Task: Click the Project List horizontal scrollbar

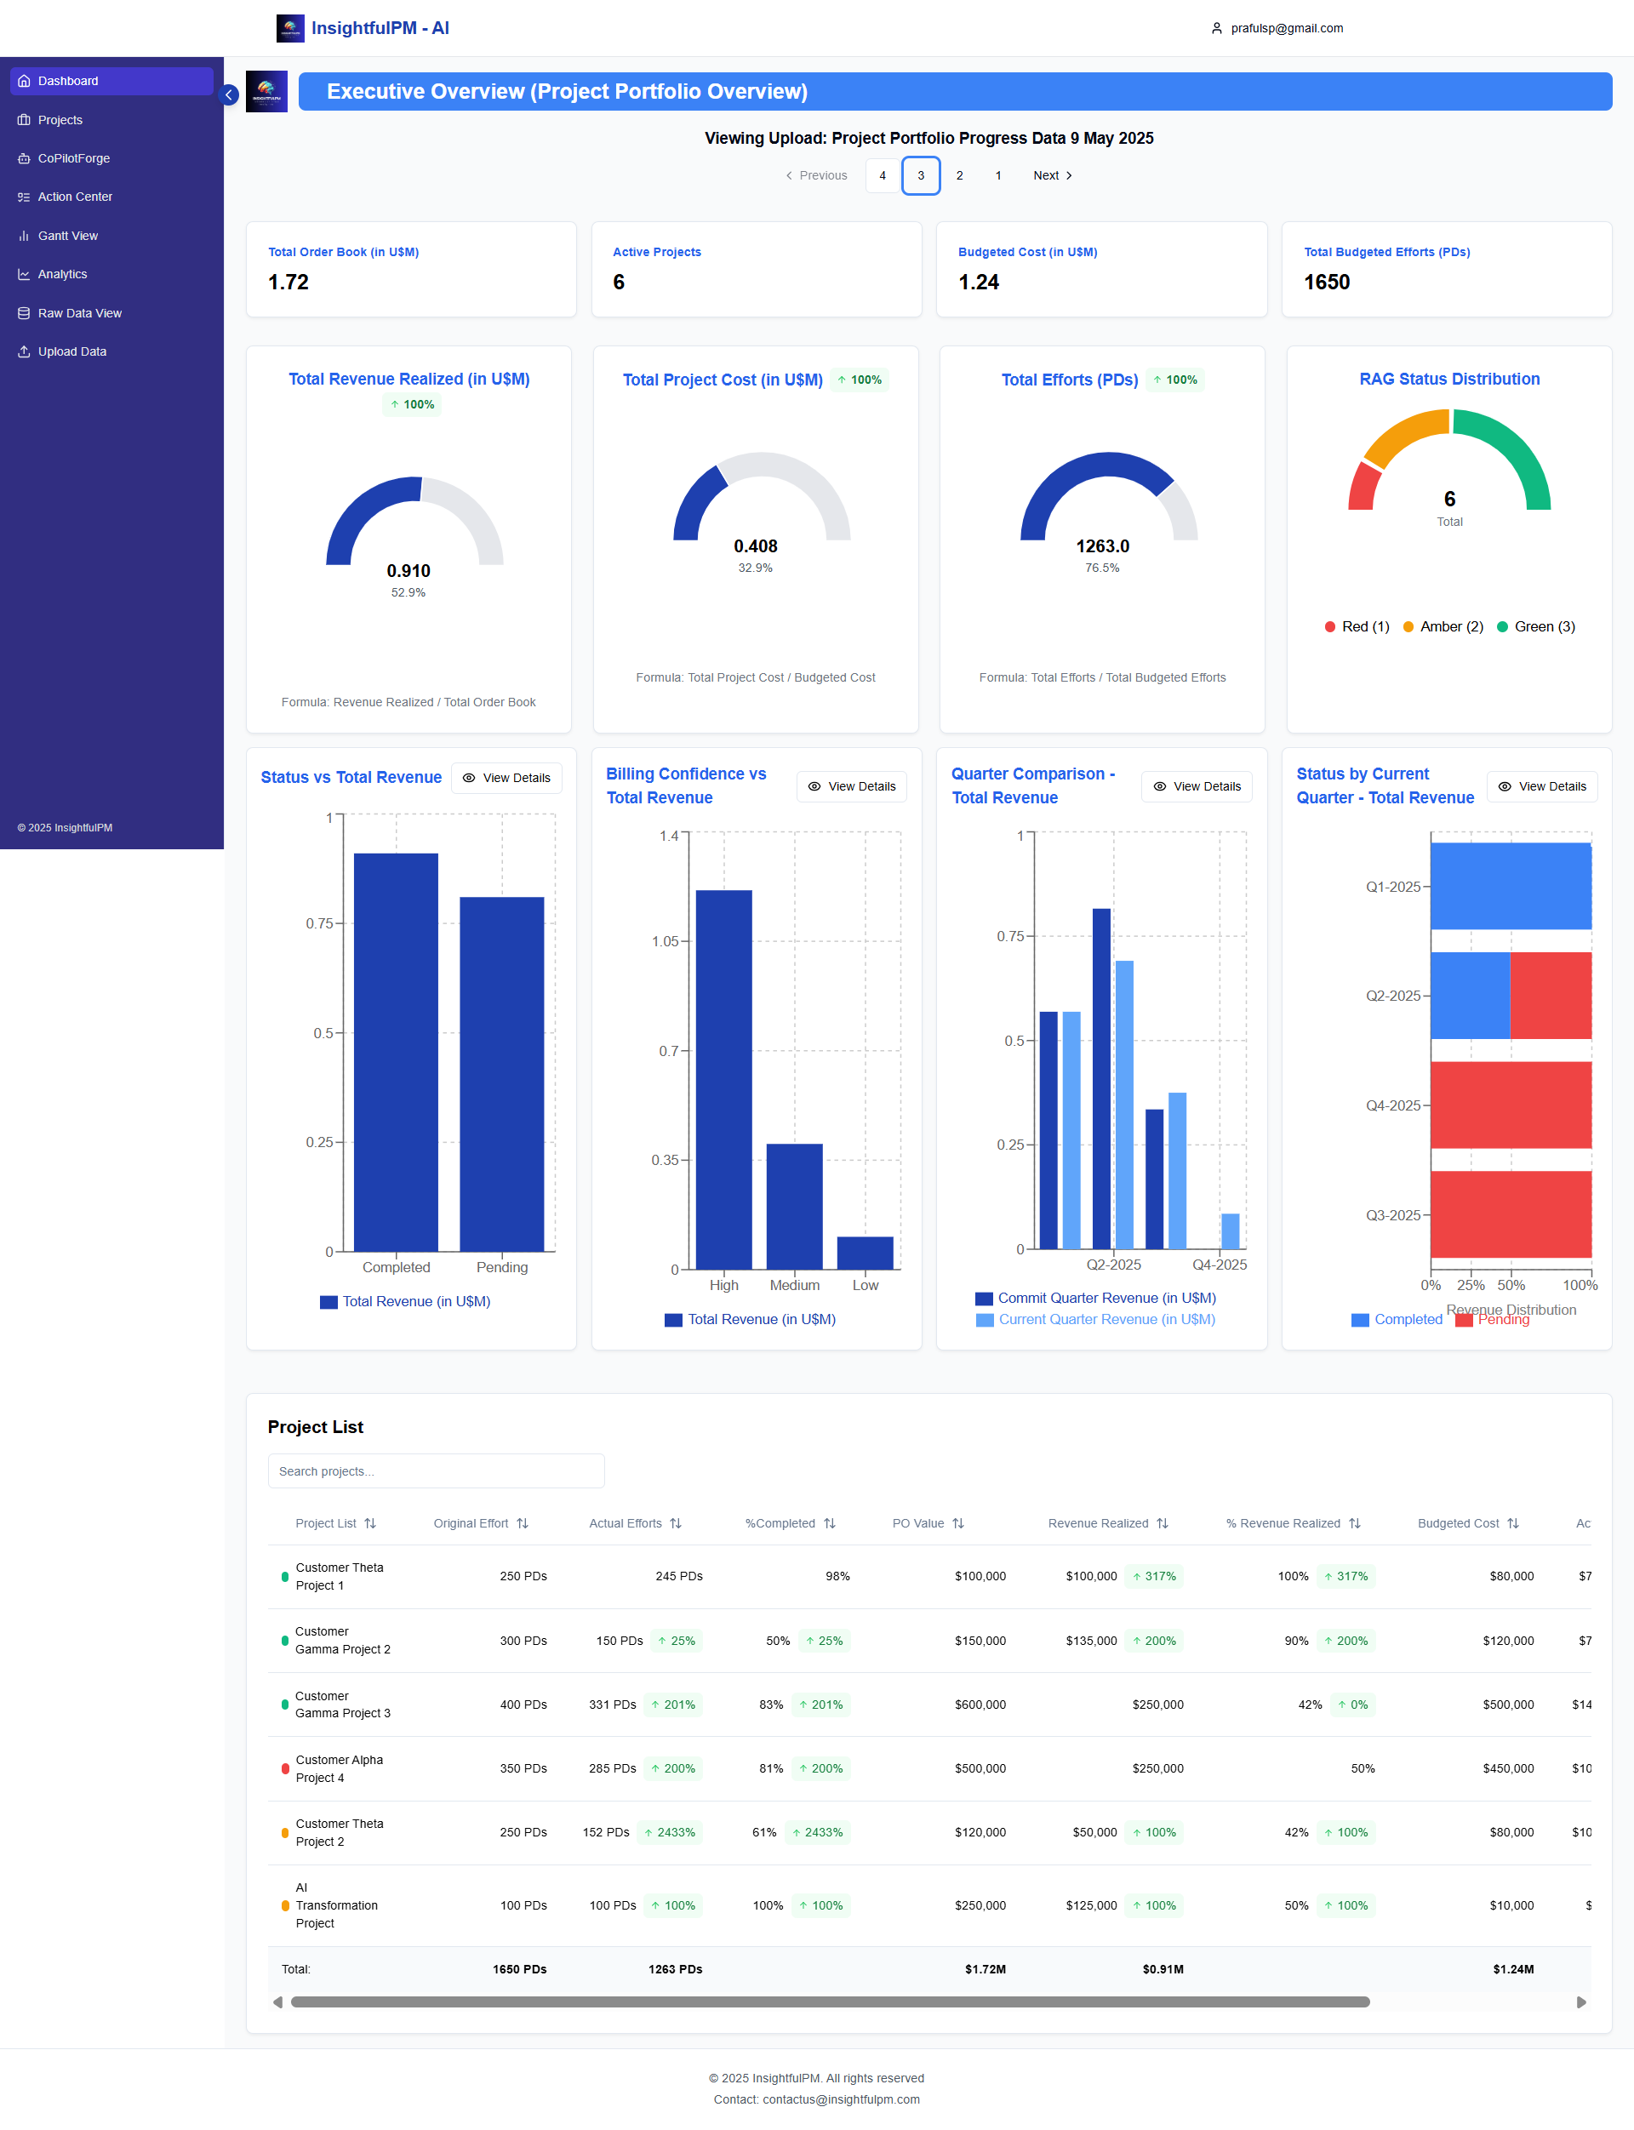Action: [x=829, y=2002]
